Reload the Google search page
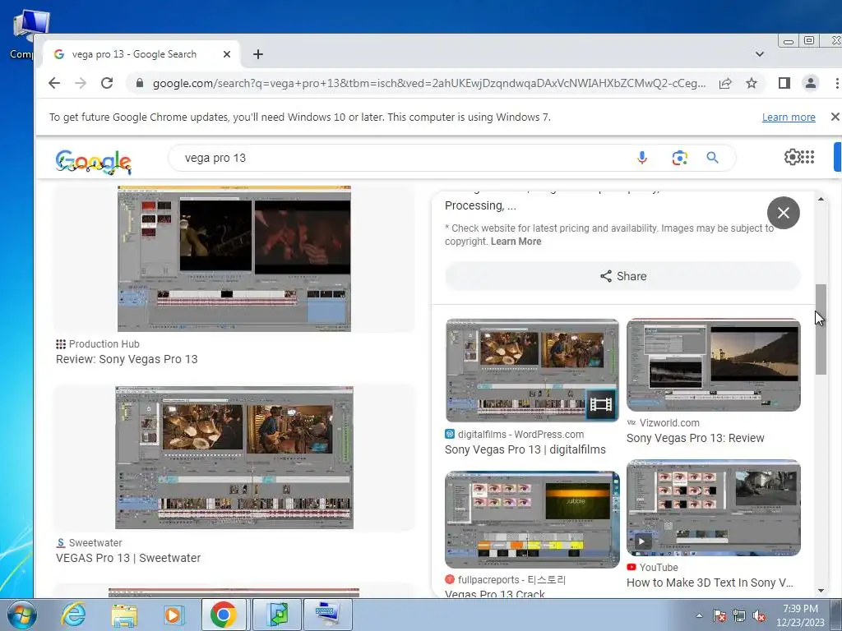842x631 pixels. pyautogui.click(x=107, y=83)
